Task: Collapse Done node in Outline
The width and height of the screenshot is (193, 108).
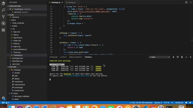Action: pos(9,93)
